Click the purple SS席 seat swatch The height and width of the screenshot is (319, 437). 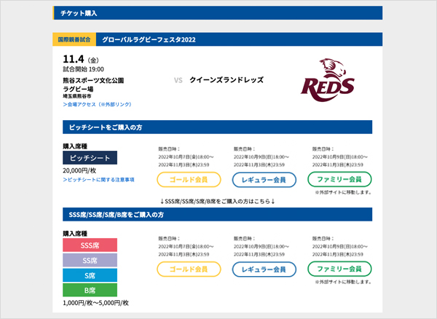click(x=90, y=260)
